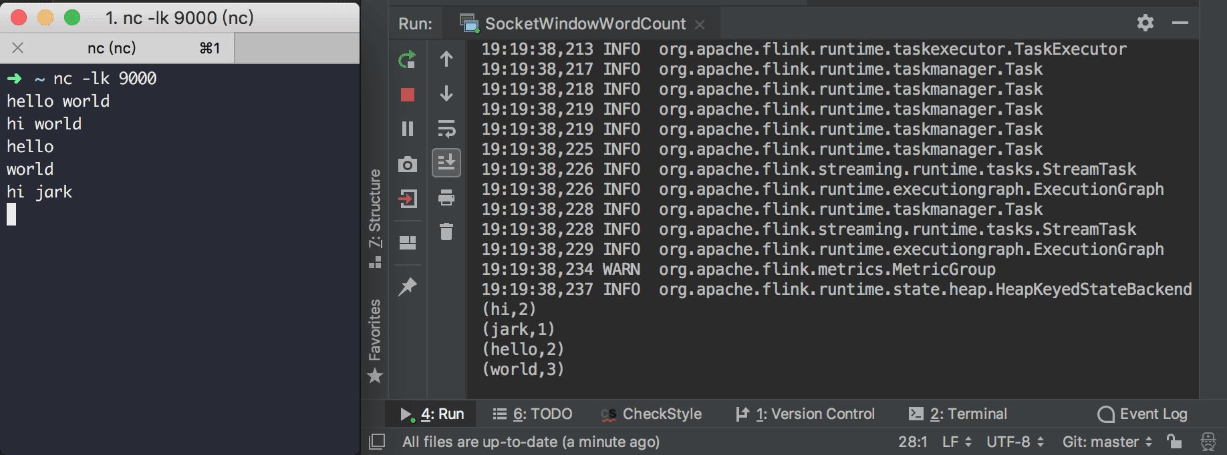1227x455 pixels.
Task: Hide the Run tool window with minus icon
Action: point(1180,23)
